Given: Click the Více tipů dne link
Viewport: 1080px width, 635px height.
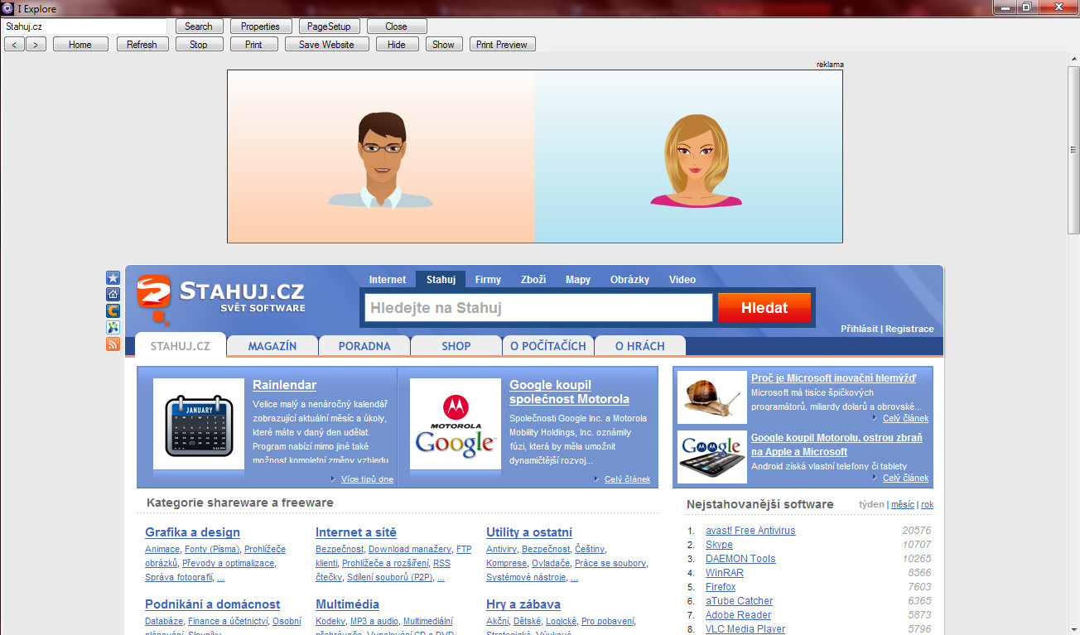Looking at the screenshot, I should point(367,479).
